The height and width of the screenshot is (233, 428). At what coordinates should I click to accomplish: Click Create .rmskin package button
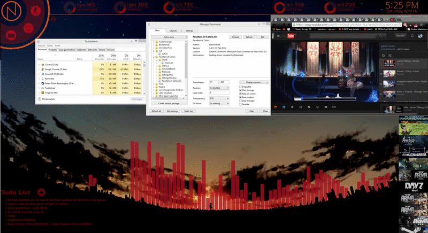point(170,104)
